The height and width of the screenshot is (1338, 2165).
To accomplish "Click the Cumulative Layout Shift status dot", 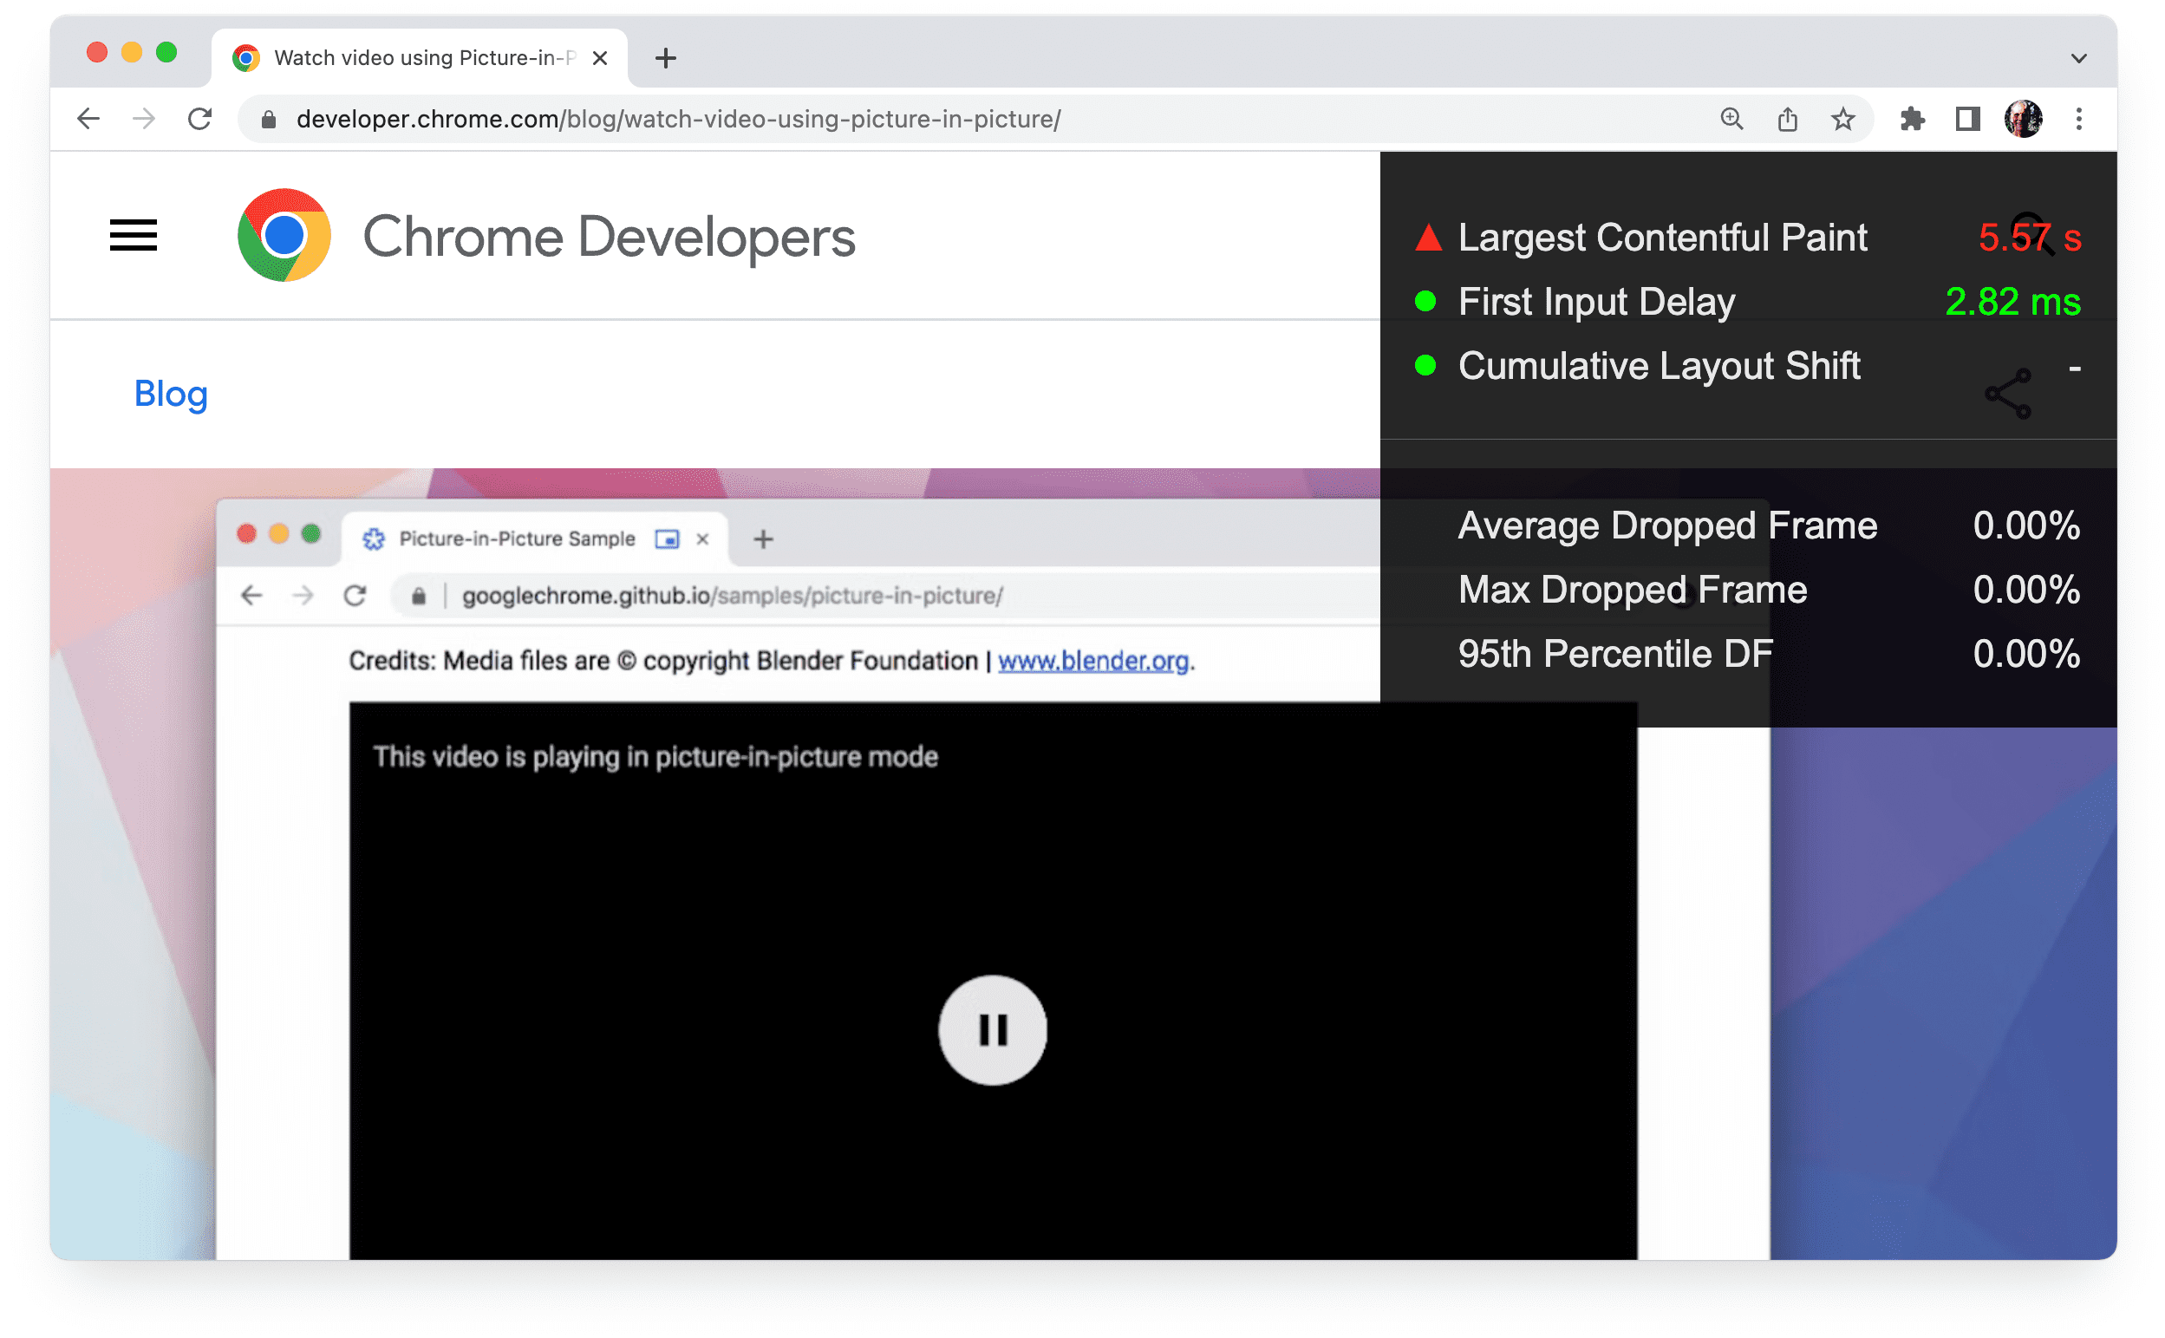I will point(1423,369).
